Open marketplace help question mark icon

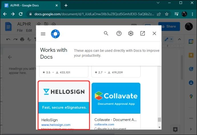pyautogui.click(x=119, y=34)
